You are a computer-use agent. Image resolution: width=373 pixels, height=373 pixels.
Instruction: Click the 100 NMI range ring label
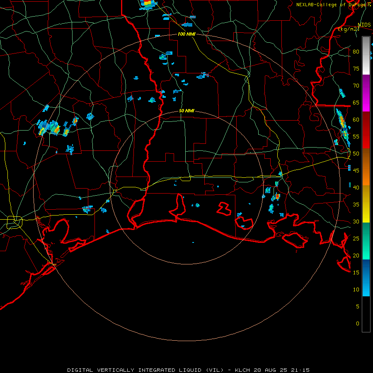(186, 34)
